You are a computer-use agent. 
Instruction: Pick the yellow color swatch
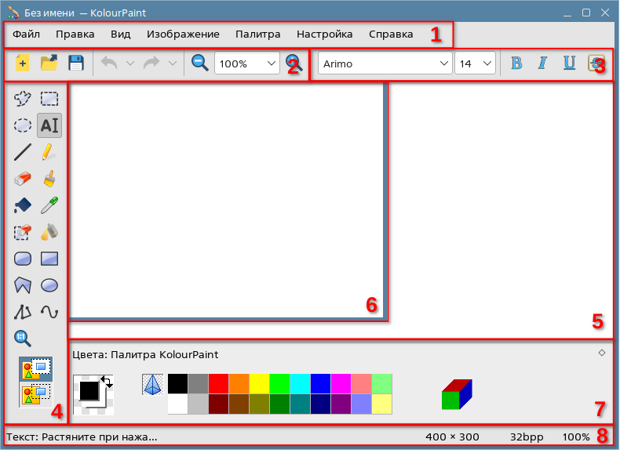(260, 384)
